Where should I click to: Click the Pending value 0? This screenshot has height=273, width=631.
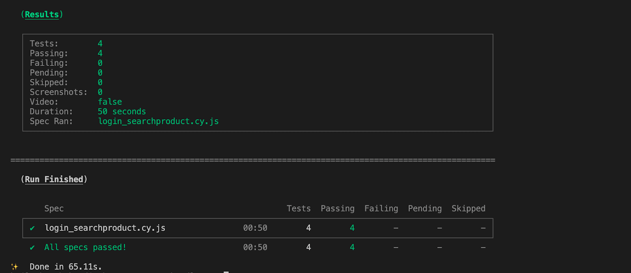100,73
